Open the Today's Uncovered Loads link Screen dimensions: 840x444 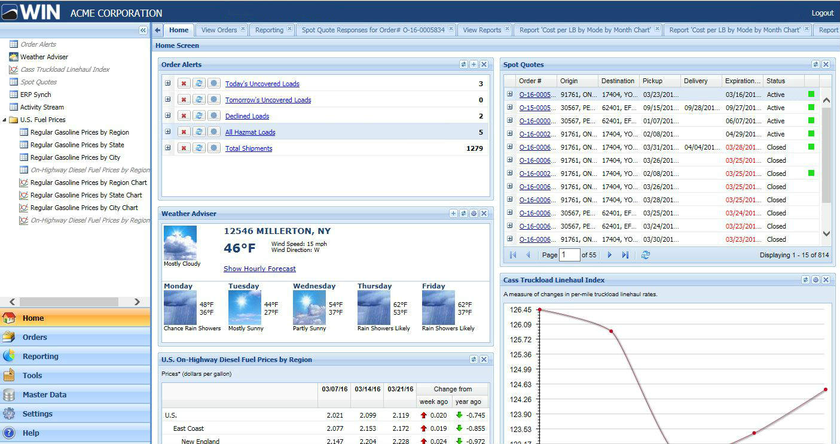pos(262,84)
